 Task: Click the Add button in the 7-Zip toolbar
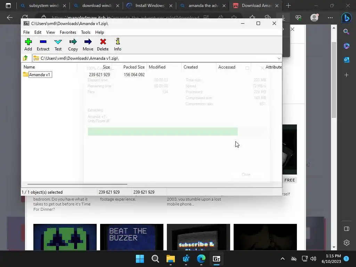click(x=28, y=44)
